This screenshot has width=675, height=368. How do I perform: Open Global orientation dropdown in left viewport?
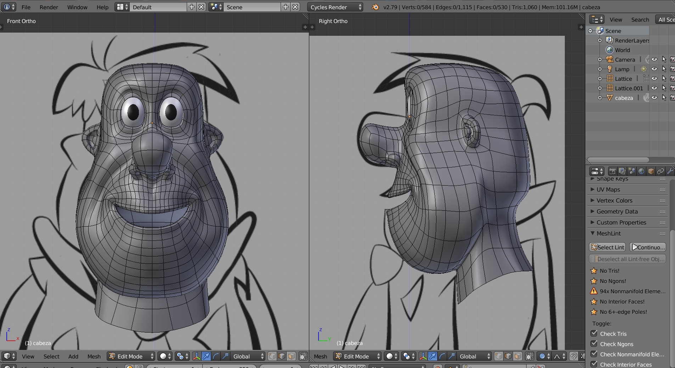(x=248, y=356)
